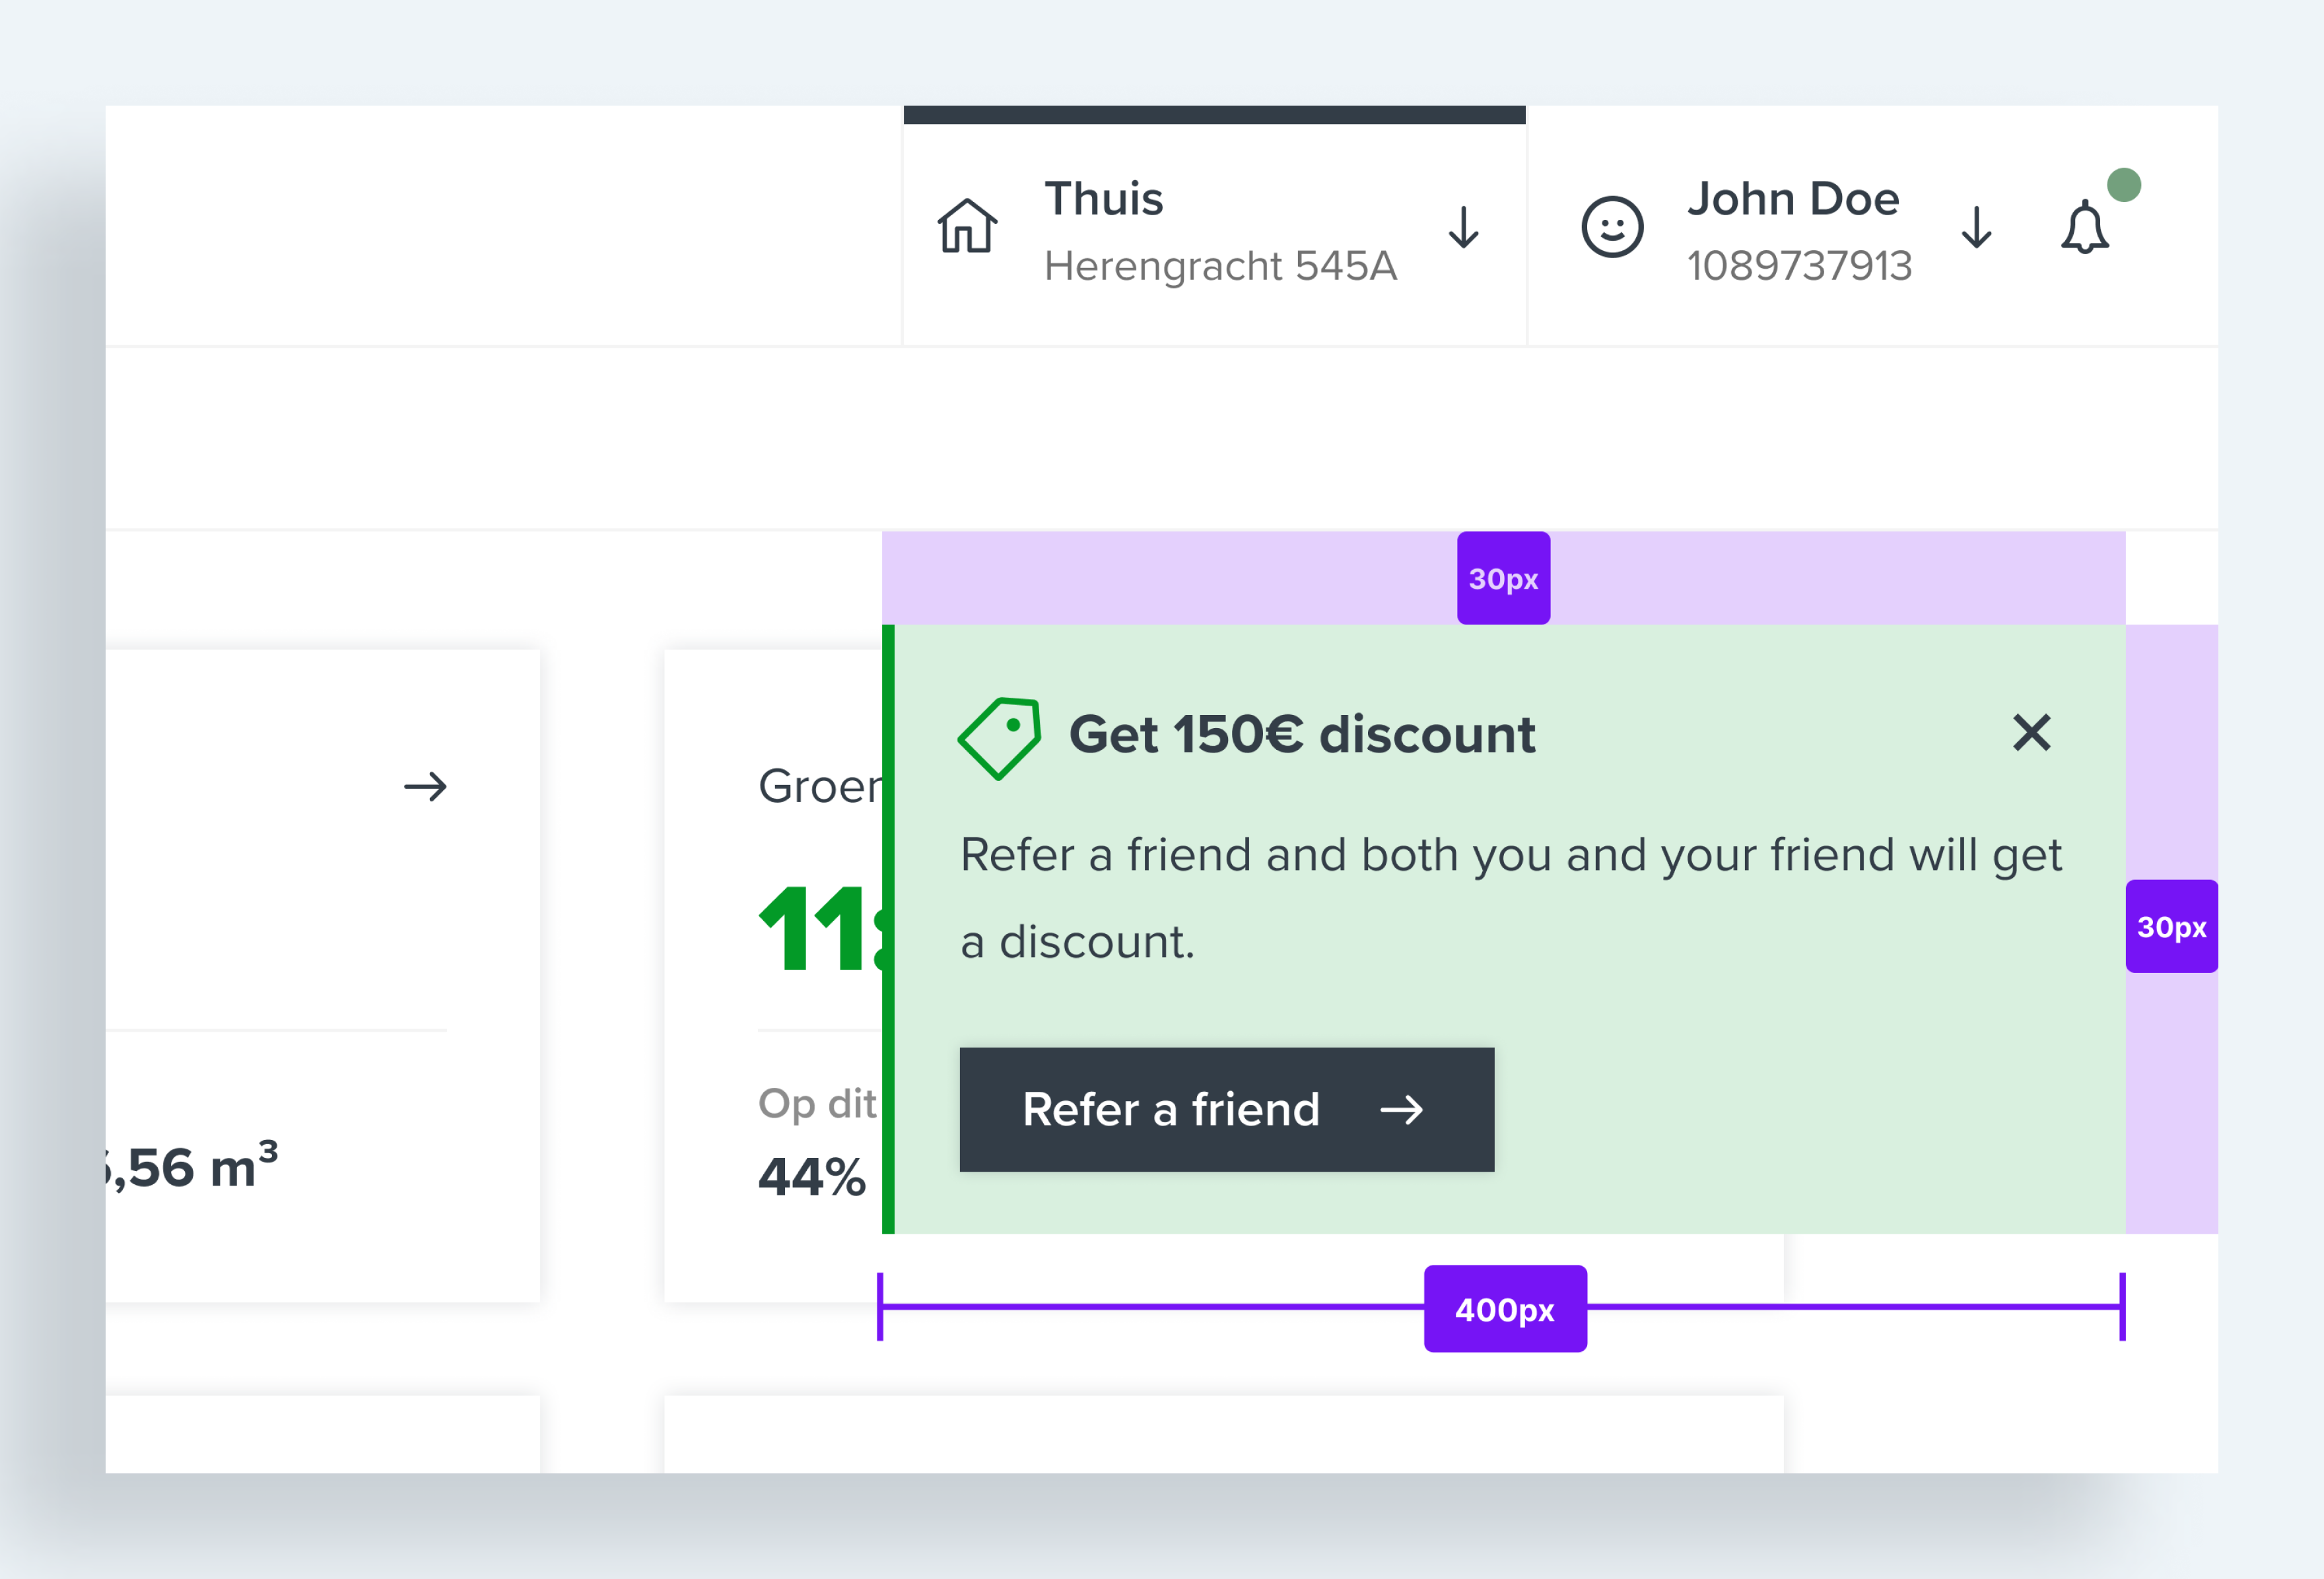Screen dimensions: 2324x1579
Task: Click the home icon next to Thuis
Action: point(967,226)
